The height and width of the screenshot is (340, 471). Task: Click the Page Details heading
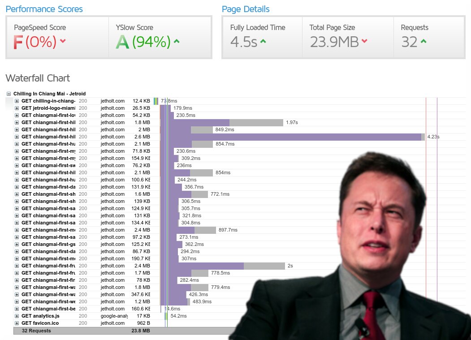[x=246, y=9]
